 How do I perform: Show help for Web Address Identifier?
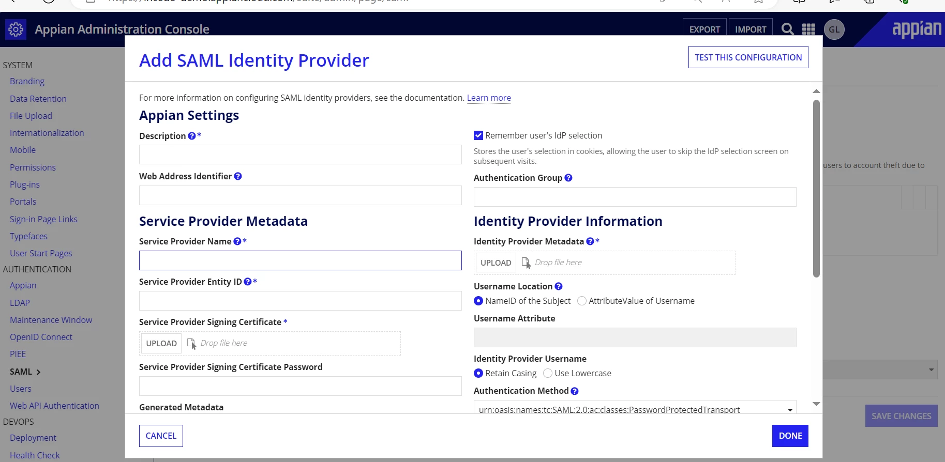(238, 176)
